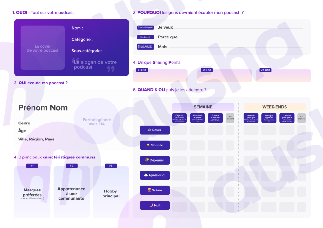
Task: Select the WEEK-ENDS header tab
Action: 274,107
